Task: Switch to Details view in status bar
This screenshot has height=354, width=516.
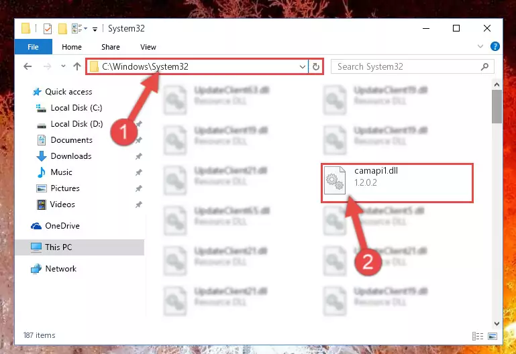Action: [478, 336]
